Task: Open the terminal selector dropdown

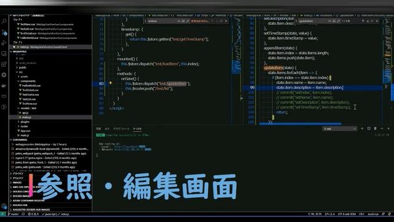Action: 339,129
